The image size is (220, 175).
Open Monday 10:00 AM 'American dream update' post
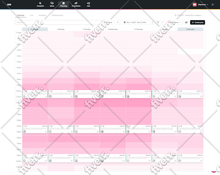(x=61, y=94)
